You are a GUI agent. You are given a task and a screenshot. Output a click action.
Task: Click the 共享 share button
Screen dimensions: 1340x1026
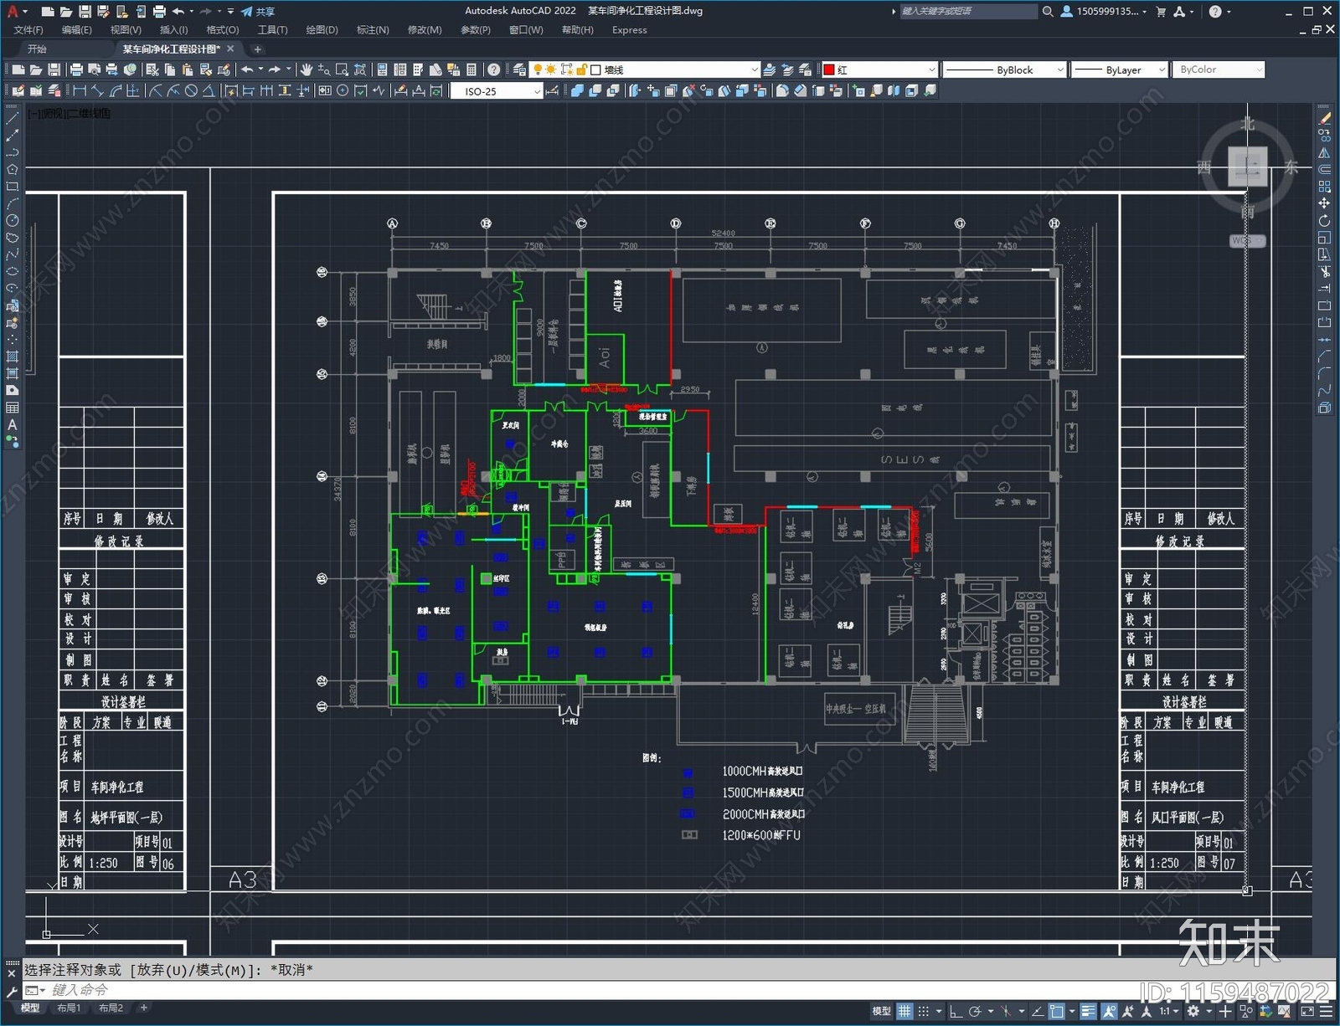pos(259,12)
